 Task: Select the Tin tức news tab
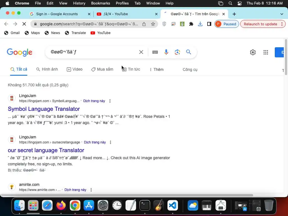(131, 69)
